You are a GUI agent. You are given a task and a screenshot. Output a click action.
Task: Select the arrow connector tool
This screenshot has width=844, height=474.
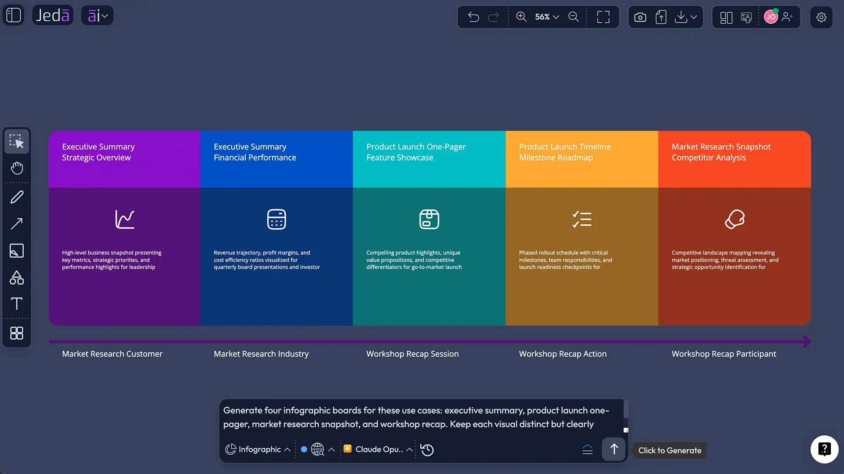(17, 224)
